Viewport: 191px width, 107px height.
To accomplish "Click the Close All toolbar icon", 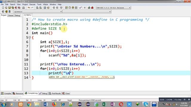I will point(19,8).
